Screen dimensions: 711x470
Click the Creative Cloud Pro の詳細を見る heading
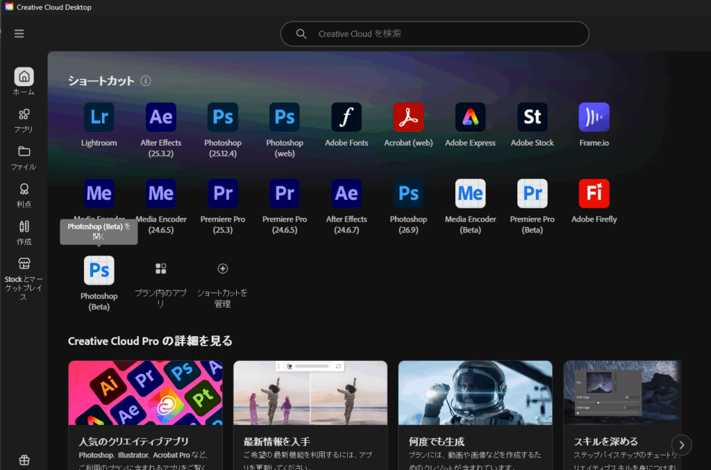[x=150, y=341]
